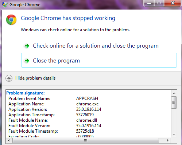This screenshot has width=182, height=145.
Task: Select Check online for a solution option
Action: click(96, 46)
